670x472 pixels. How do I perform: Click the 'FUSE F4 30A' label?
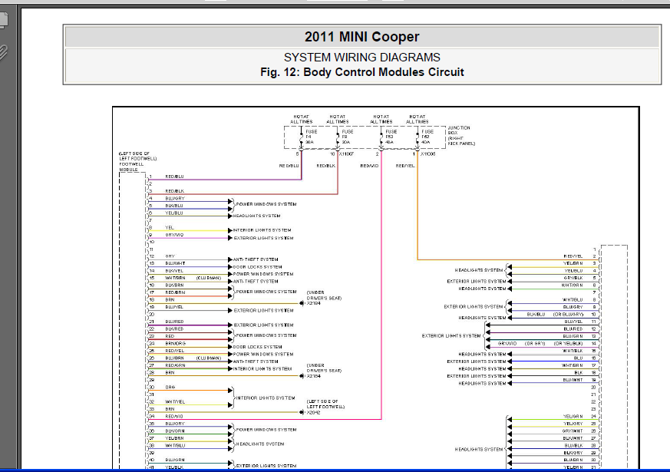coord(311,137)
